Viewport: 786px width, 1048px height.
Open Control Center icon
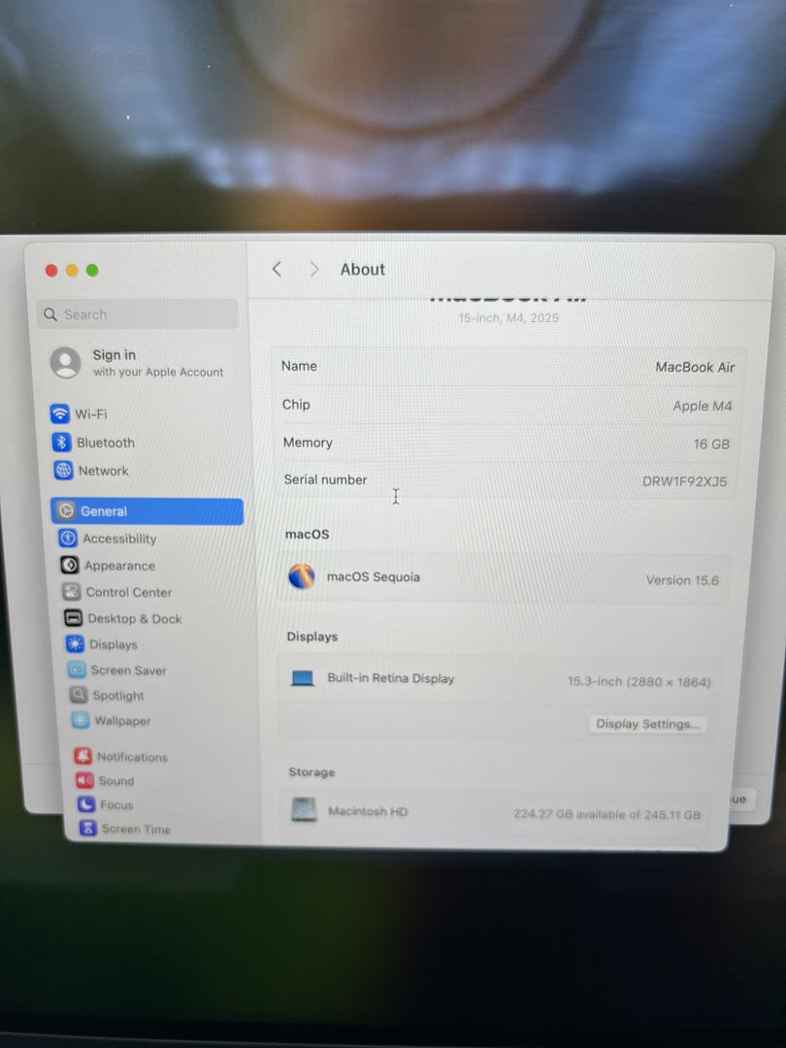(71, 592)
